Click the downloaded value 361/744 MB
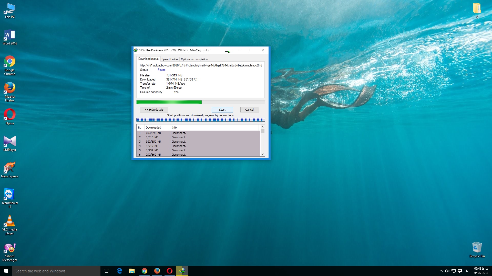The width and height of the screenshot is (492, 276). pyautogui.click(x=182, y=79)
